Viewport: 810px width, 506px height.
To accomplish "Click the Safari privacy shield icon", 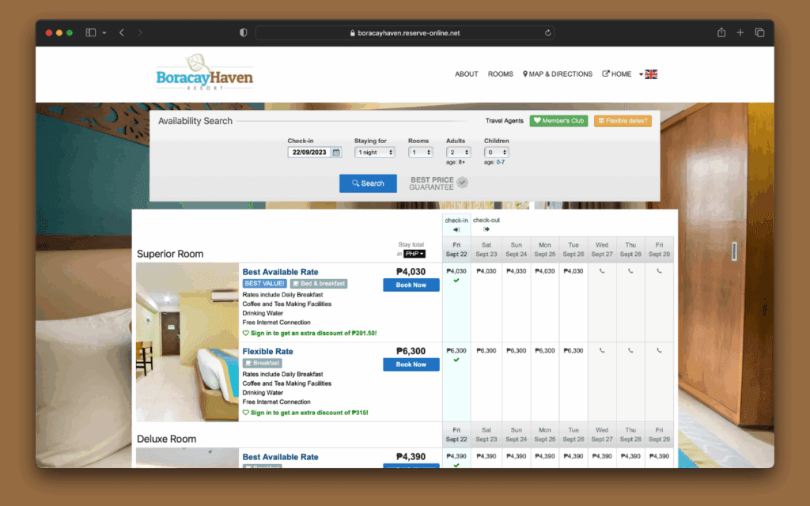I will pos(244,32).
